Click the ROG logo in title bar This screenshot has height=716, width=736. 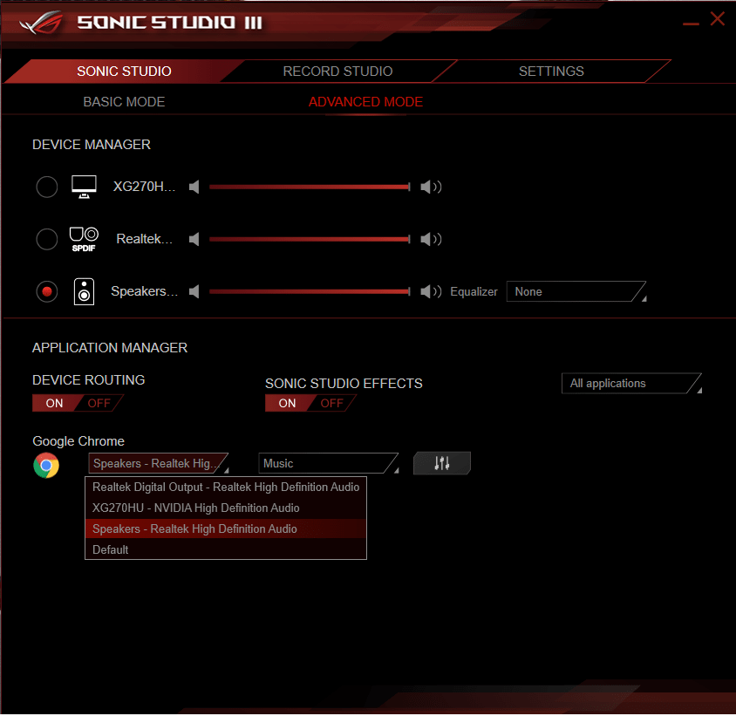[42, 22]
